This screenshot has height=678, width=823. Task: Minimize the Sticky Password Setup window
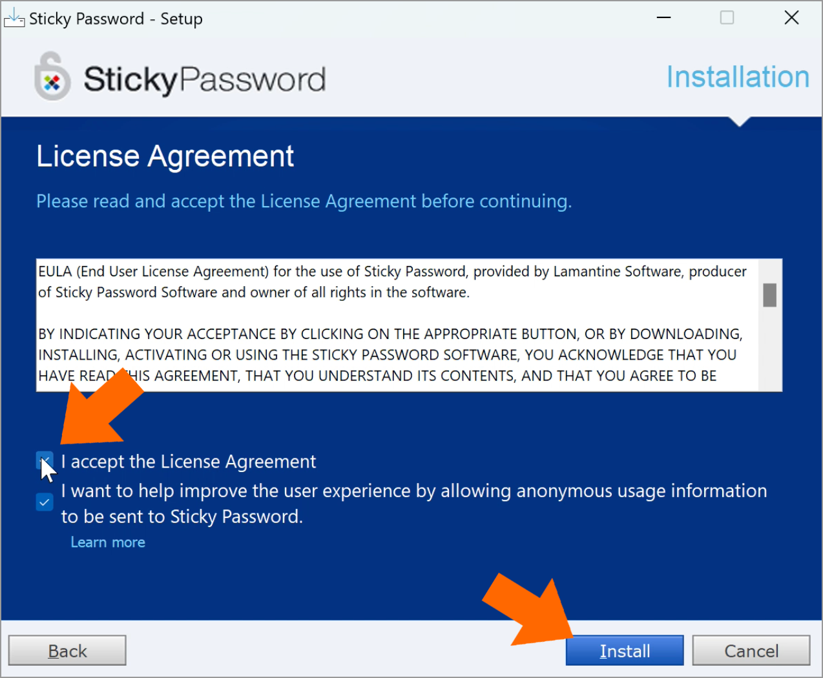(x=664, y=17)
